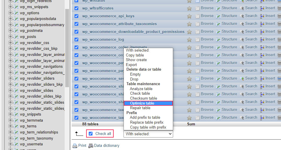Open the With selected dropdown
Screen dimensions: 281x150
[148, 134]
